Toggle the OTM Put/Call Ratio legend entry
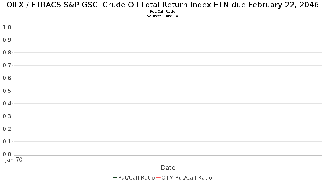 (x=184, y=178)
